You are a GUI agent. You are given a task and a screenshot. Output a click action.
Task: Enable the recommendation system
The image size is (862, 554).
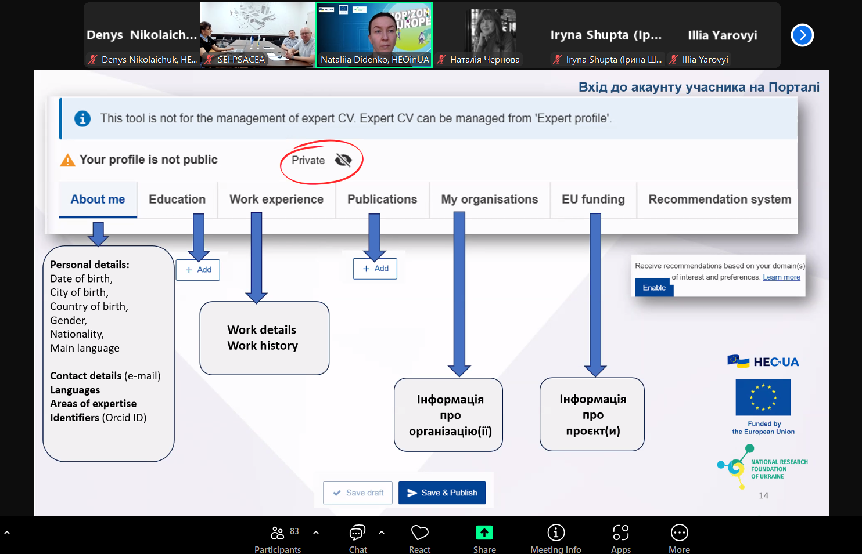[653, 288]
